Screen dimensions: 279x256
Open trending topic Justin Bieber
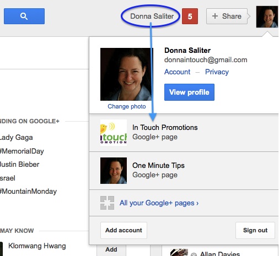(19, 165)
